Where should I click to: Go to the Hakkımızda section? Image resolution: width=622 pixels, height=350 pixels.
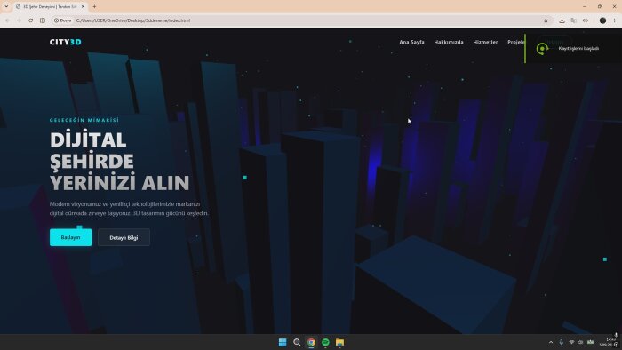pyautogui.click(x=448, y=42)
